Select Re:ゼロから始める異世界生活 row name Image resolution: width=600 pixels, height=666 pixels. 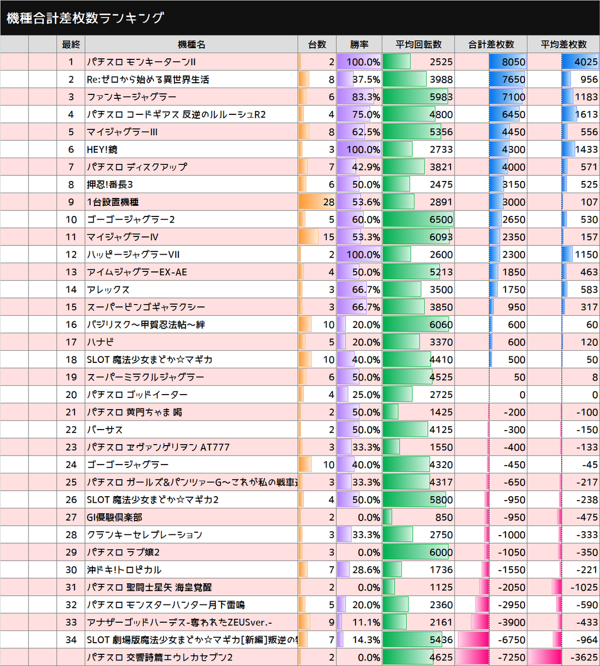[x=148, y=79]
